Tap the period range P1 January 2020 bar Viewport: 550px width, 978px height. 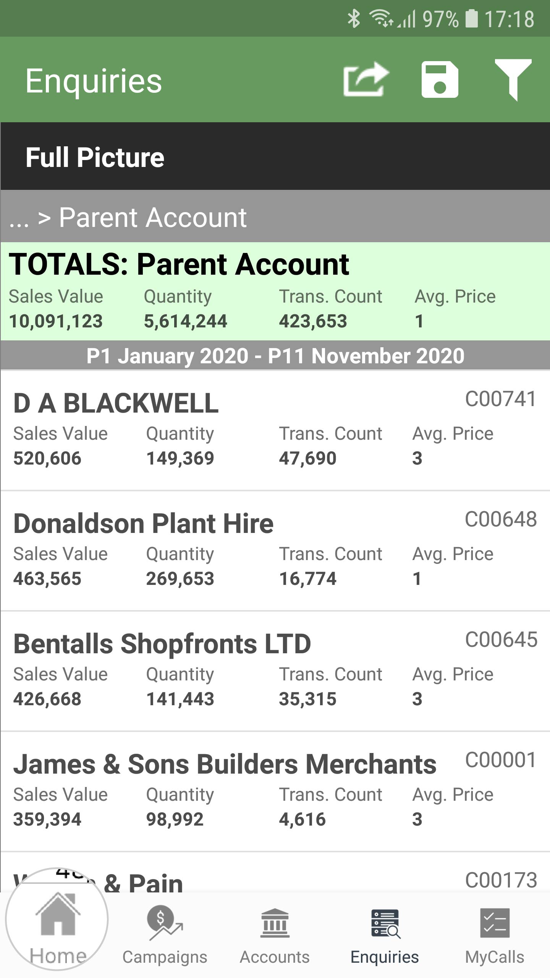point(275,356)
